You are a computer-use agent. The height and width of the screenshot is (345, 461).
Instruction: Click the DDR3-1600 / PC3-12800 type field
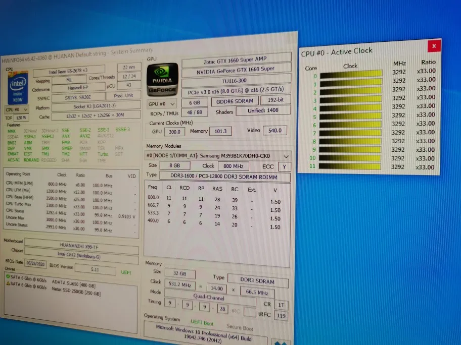(x=224, y=177)
